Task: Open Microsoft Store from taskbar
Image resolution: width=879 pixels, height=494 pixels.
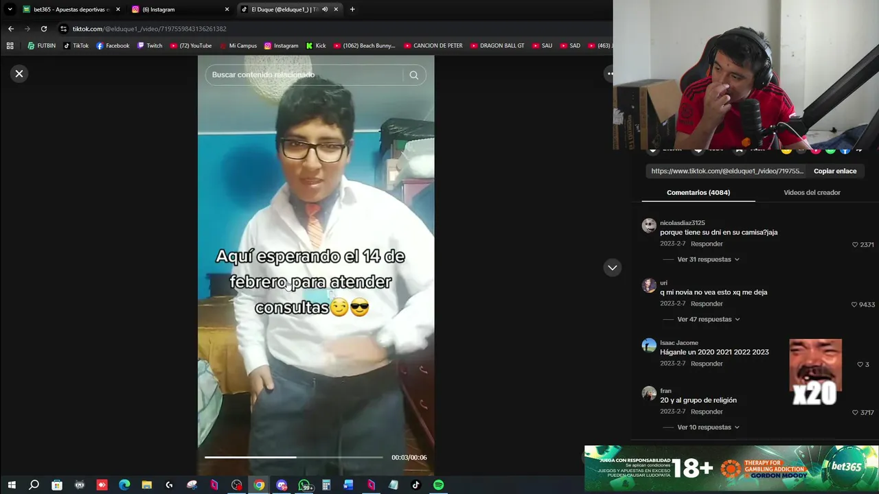Action: [x=57, y=485]
